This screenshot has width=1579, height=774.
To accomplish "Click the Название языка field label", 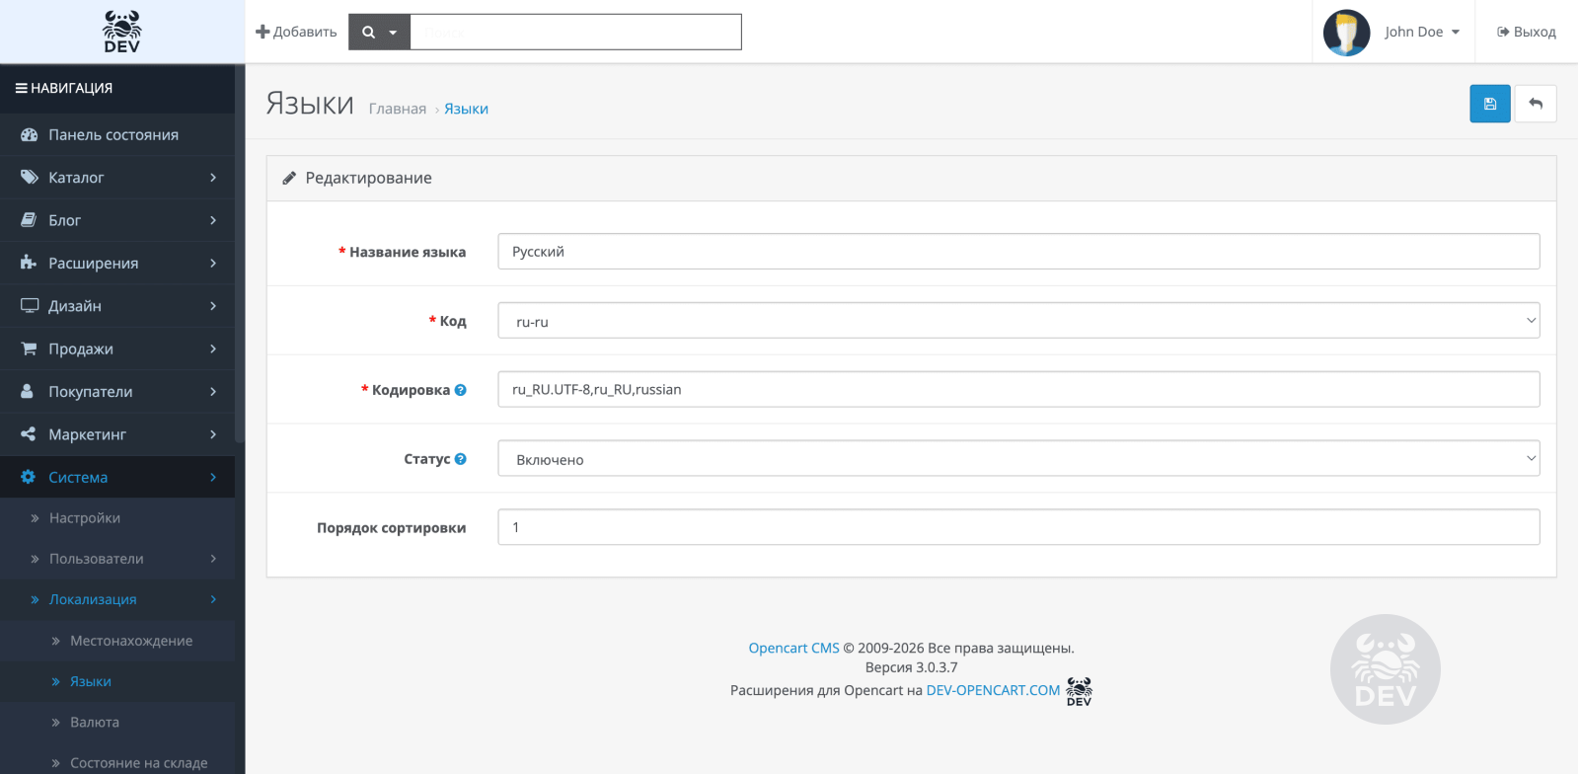I will coord(408,252).
